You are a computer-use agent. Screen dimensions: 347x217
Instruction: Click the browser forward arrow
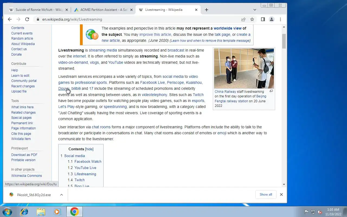click(18, 19)
